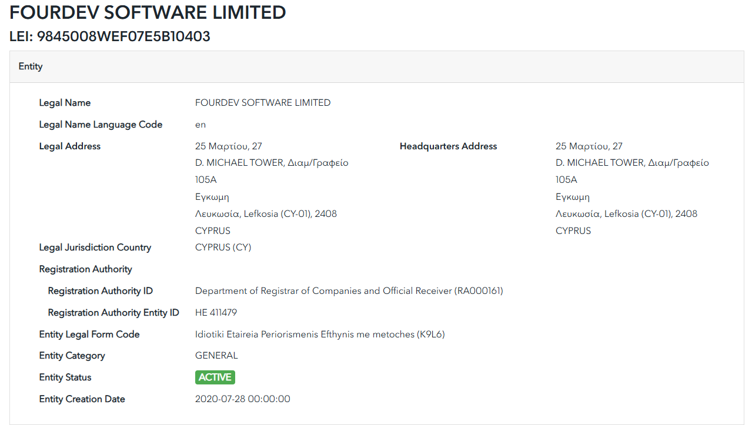Click the CYPRUS (CY) jurisdiction value
The image size is (752, 425).
(223, 247)
